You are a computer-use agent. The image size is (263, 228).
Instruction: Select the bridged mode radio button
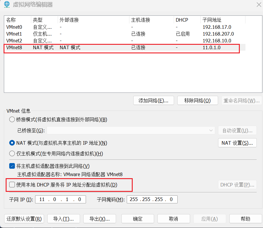(x=12, y=119)
